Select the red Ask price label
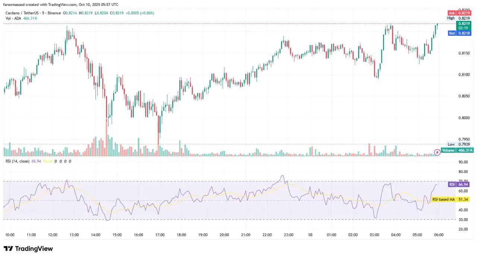Image resolution: width=477 pixels, height=258 pixels. pos(461,13)
